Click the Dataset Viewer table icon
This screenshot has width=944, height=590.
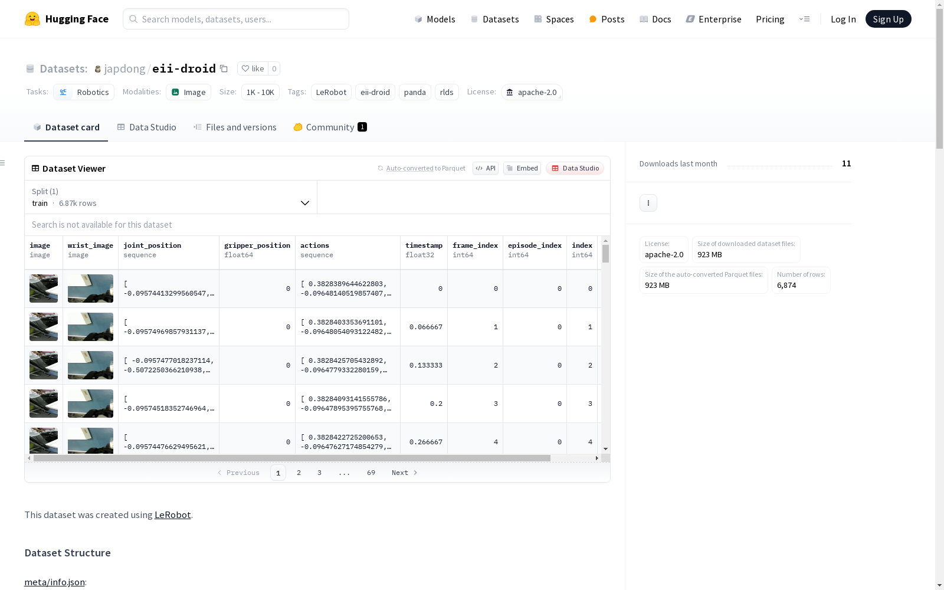pos(35,168)
